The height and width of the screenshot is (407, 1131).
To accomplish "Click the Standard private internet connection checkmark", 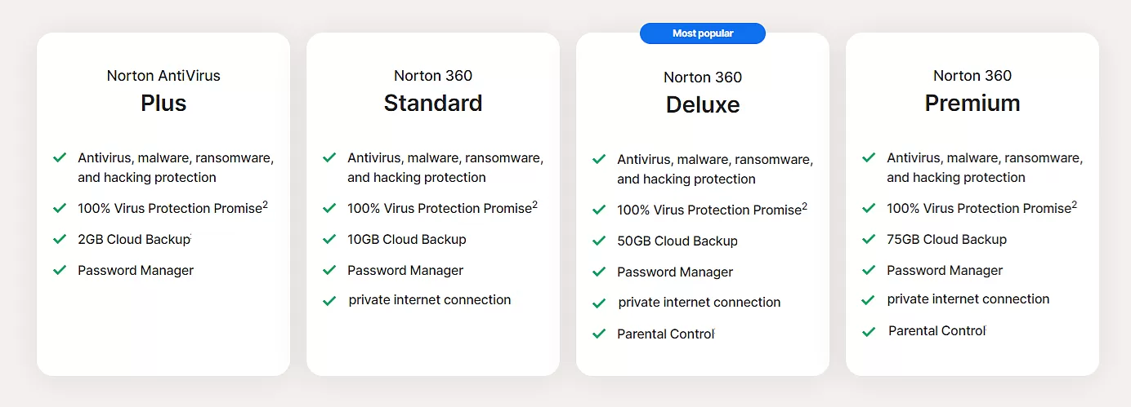I will [329, 300].
